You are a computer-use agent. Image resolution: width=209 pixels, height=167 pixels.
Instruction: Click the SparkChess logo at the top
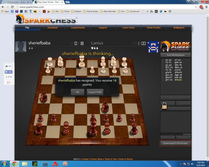coord(47,19)
